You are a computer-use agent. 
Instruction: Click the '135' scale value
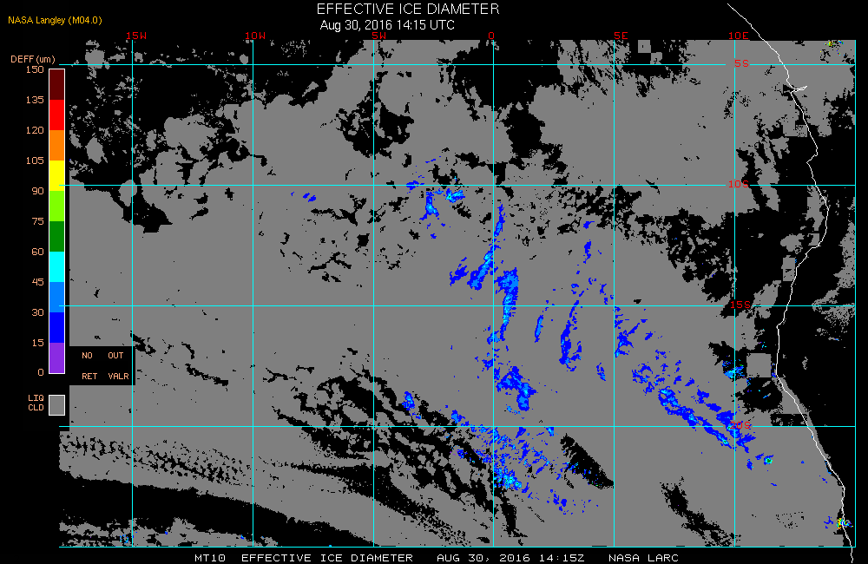pyautogui.click(x=35, y=100)
